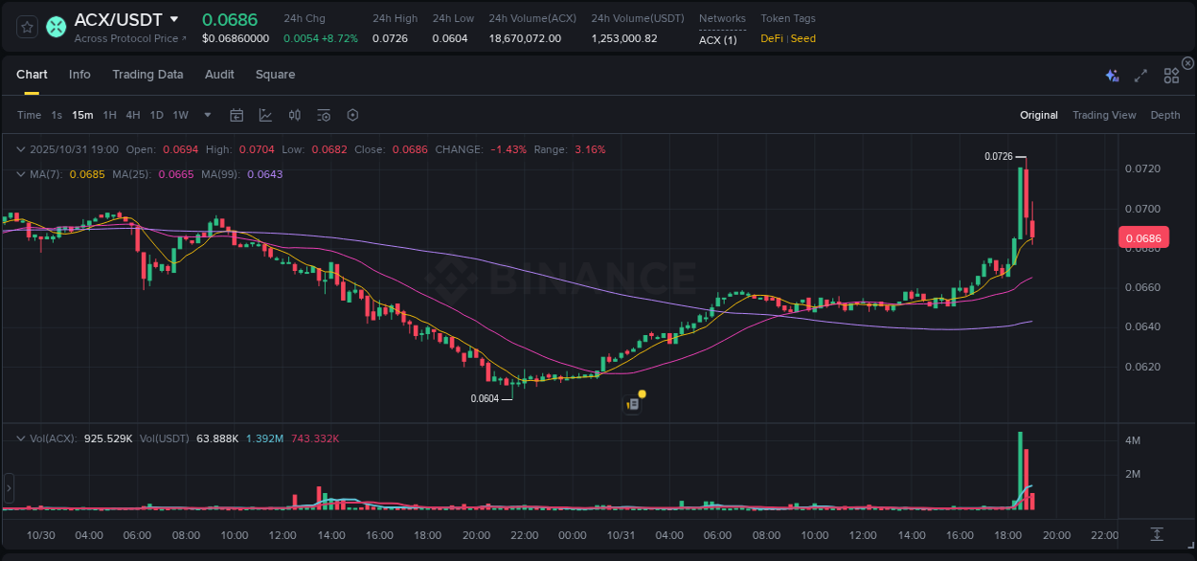Launch the Binance AI assistant icon
The width and height of the screenshot is (1197, 561).
pyautogui.click(x=1111, y=74)
